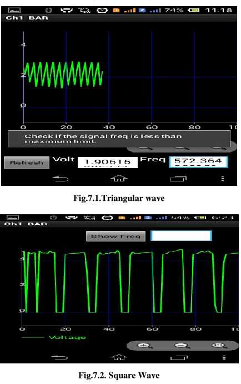Tap Android home icon in Square Wave screen
The image size is (241, 384).
[x=119, y=357]
